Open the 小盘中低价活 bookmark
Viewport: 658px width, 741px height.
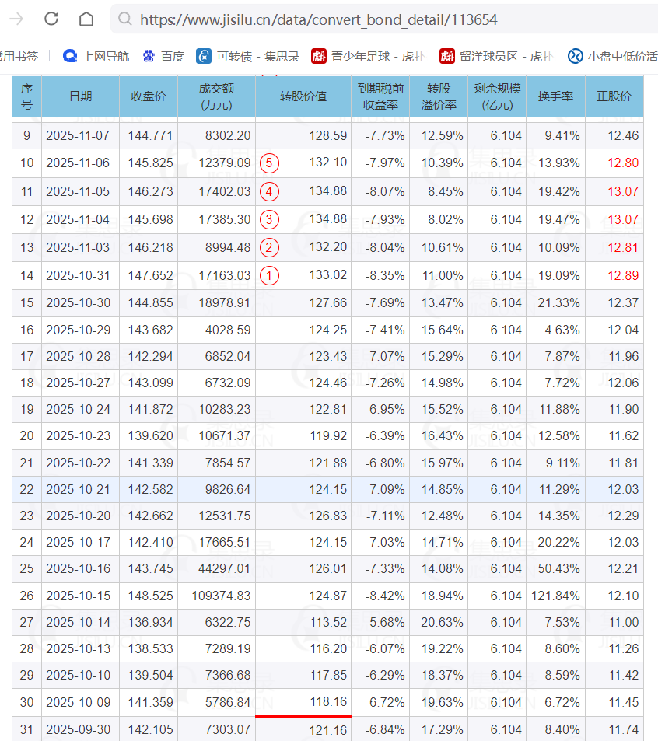(x=612, y=56)
